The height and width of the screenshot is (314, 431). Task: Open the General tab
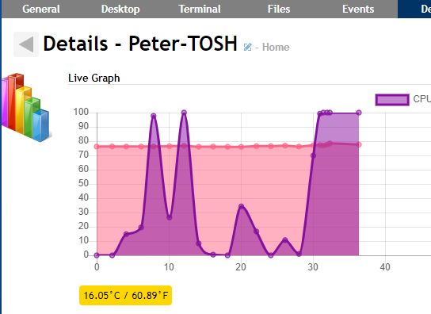pyautogui.click(x=41, y=9)
